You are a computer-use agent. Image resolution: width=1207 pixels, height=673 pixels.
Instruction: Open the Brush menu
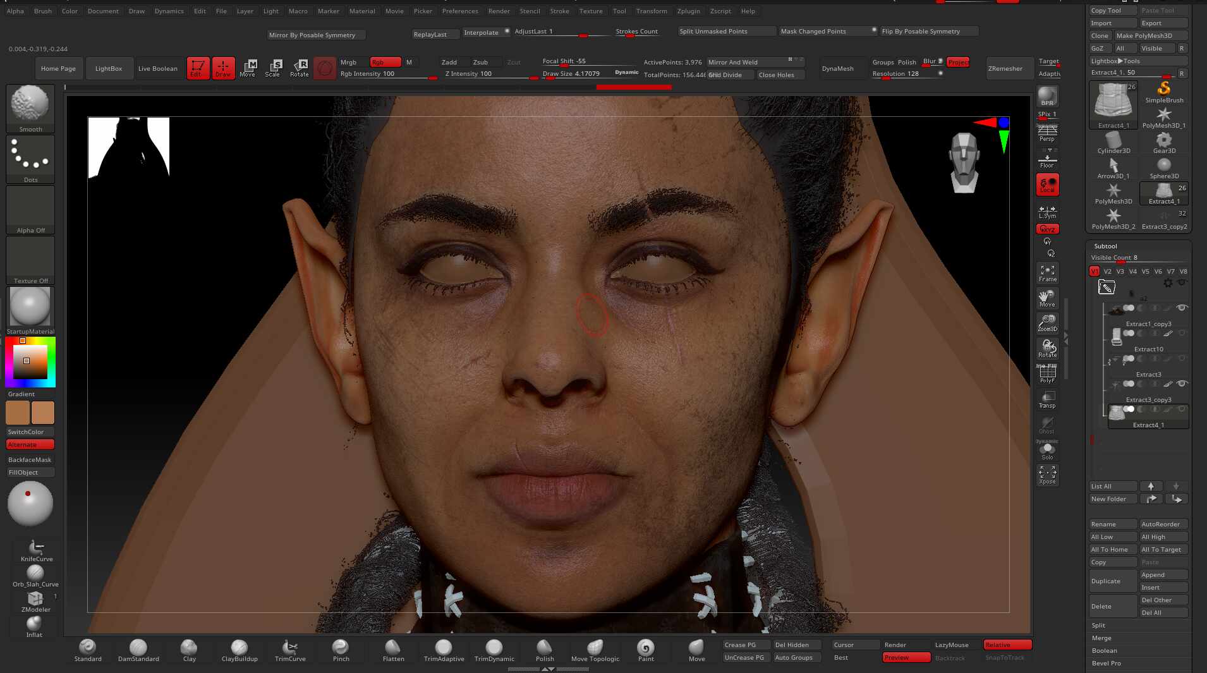(43, 11)
